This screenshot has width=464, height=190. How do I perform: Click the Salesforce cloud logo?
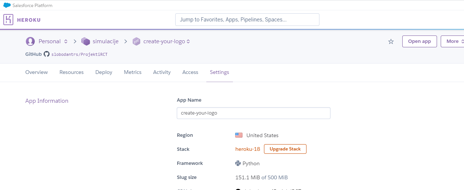point(7,5)
